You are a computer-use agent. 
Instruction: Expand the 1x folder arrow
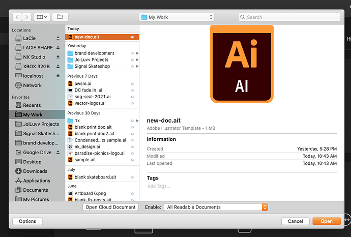(137, 121)
